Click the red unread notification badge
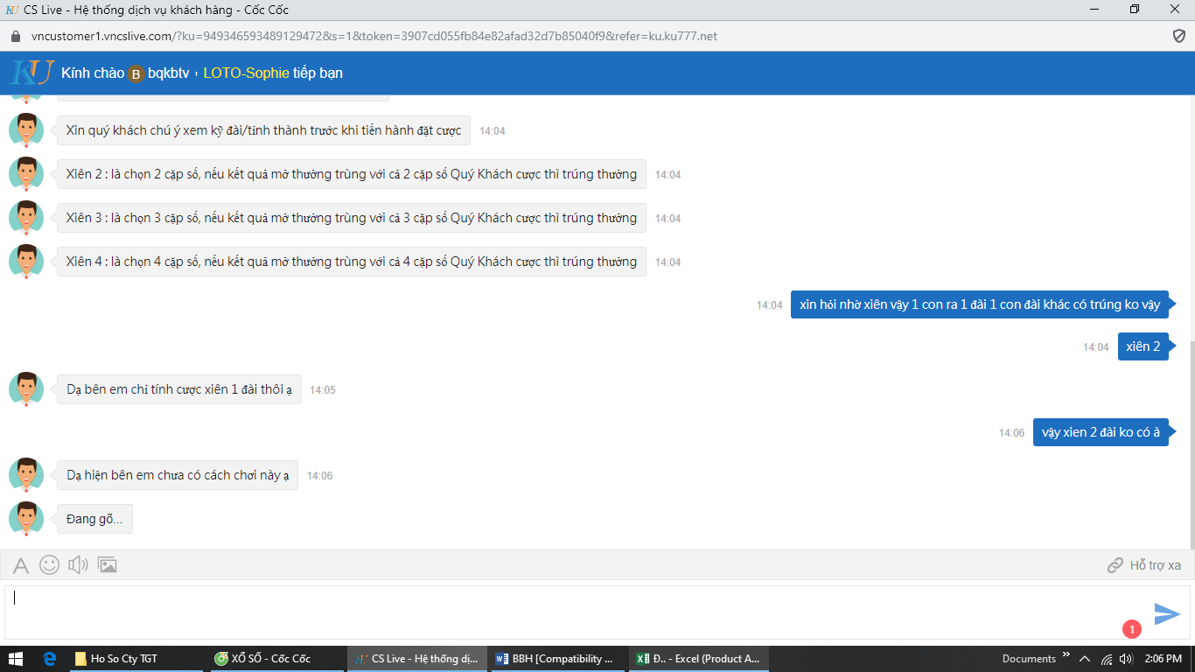Screen dimensions: 1195x672 point(1131,629)
